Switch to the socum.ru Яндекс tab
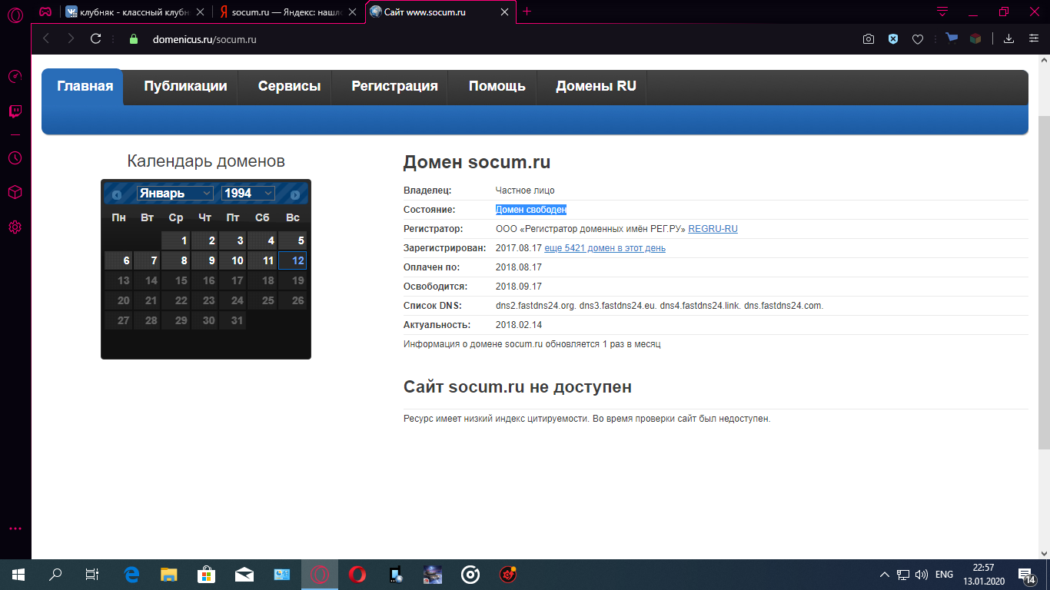This screenshot has height=590, width=1050. (287, 12)
